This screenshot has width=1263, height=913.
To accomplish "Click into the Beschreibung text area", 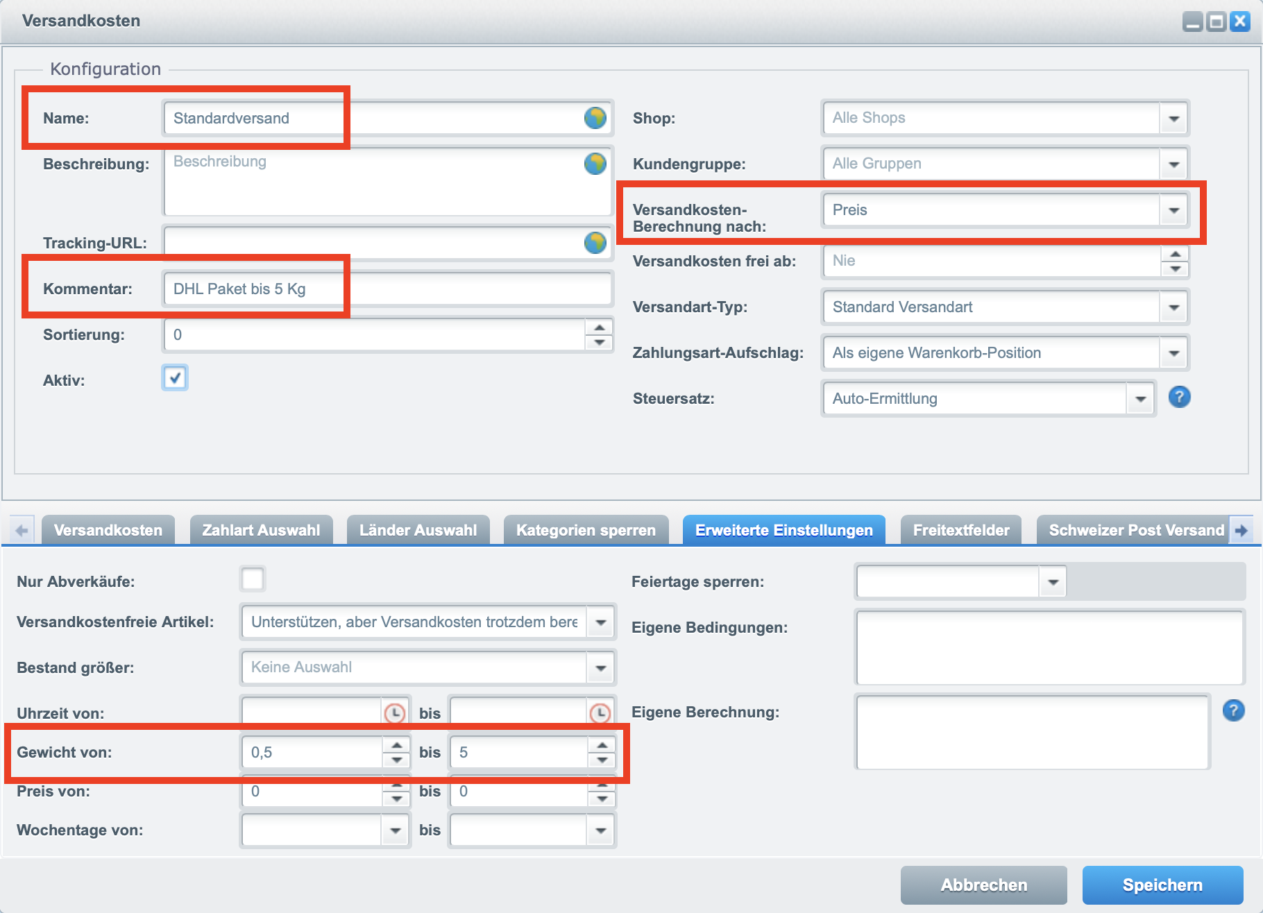I will pos(387,181).
